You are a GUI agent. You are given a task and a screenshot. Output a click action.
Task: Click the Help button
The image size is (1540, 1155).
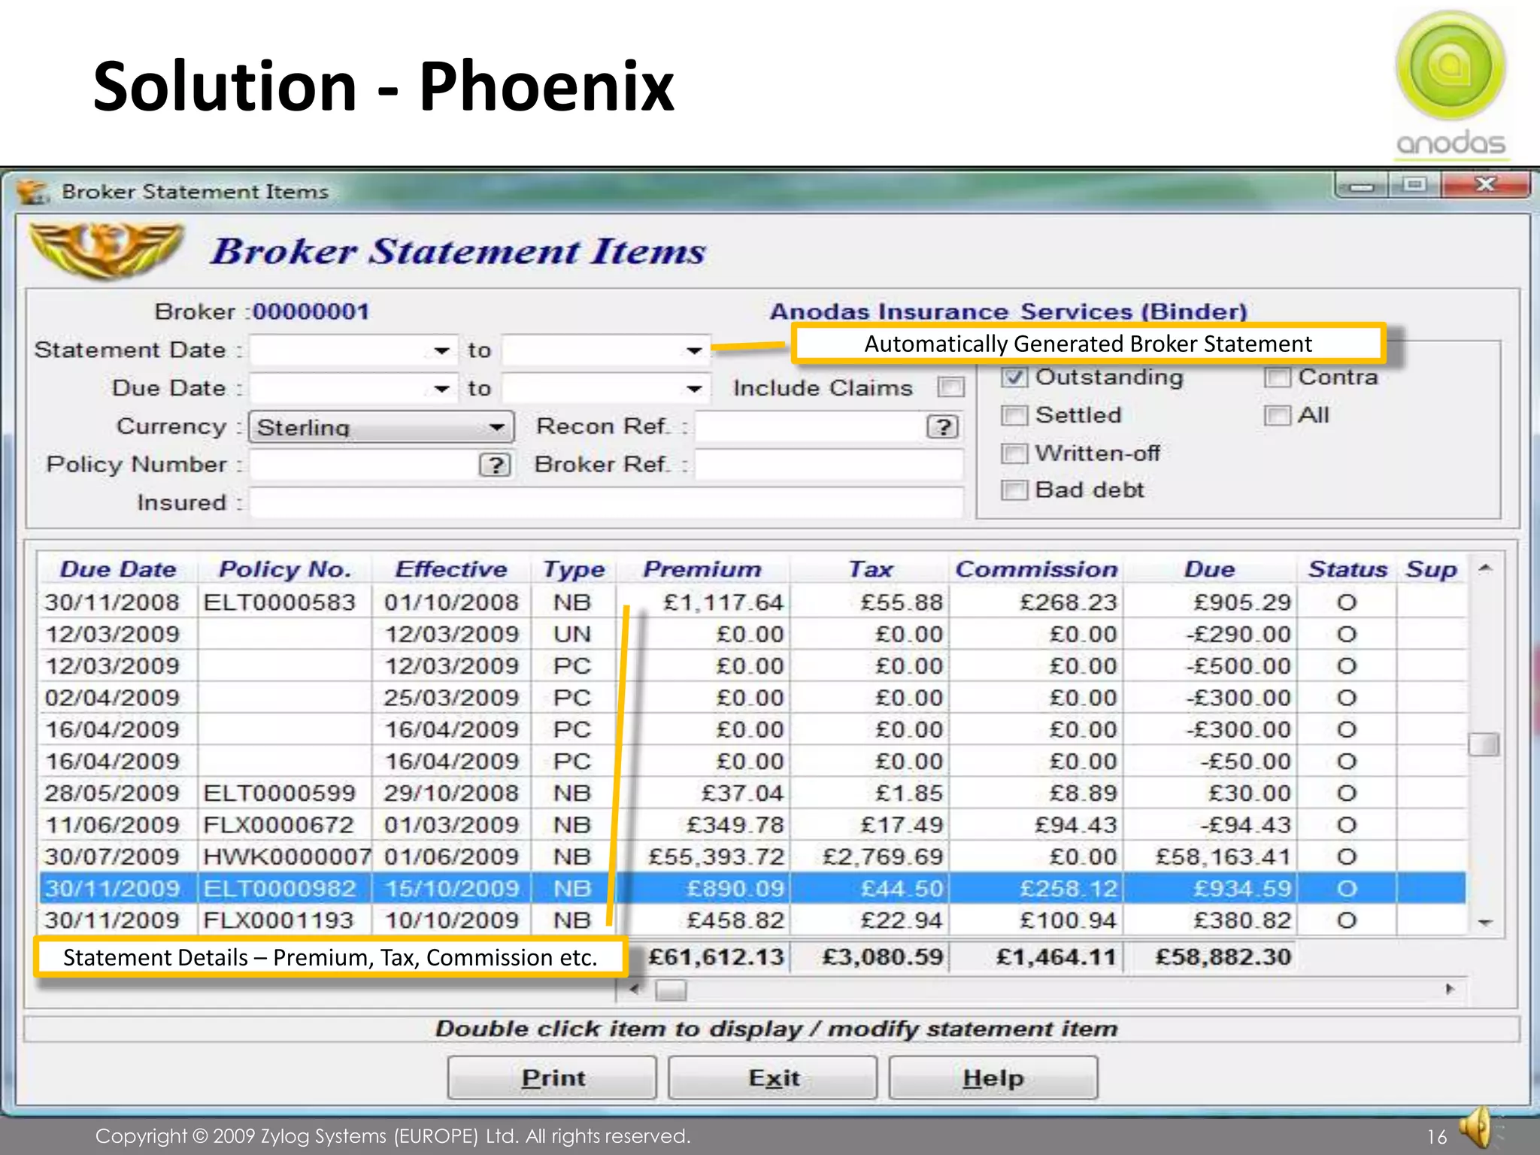tap(993, 1078)
